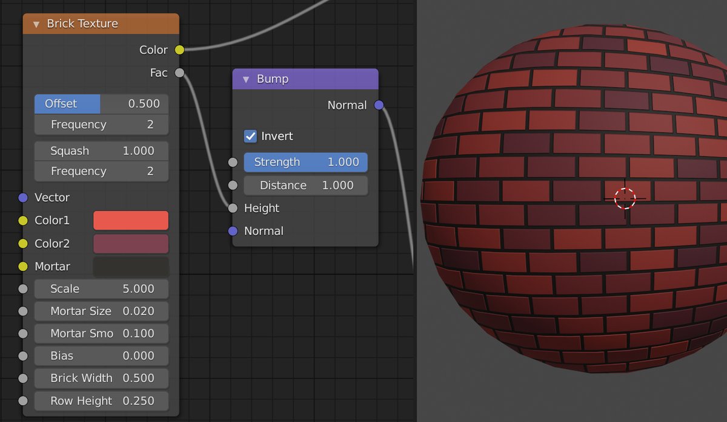The height and width of the screenshot is (422, 727).
Task: Click the Fac output label
Action: 159,73
